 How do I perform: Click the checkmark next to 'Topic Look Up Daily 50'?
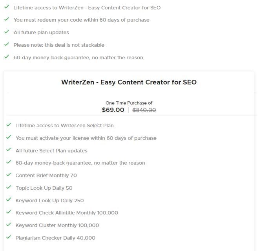tap(8, 187)
